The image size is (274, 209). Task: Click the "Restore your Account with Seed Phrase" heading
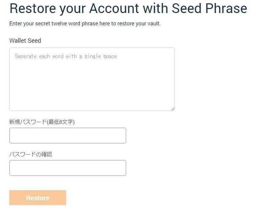[128, 9]
